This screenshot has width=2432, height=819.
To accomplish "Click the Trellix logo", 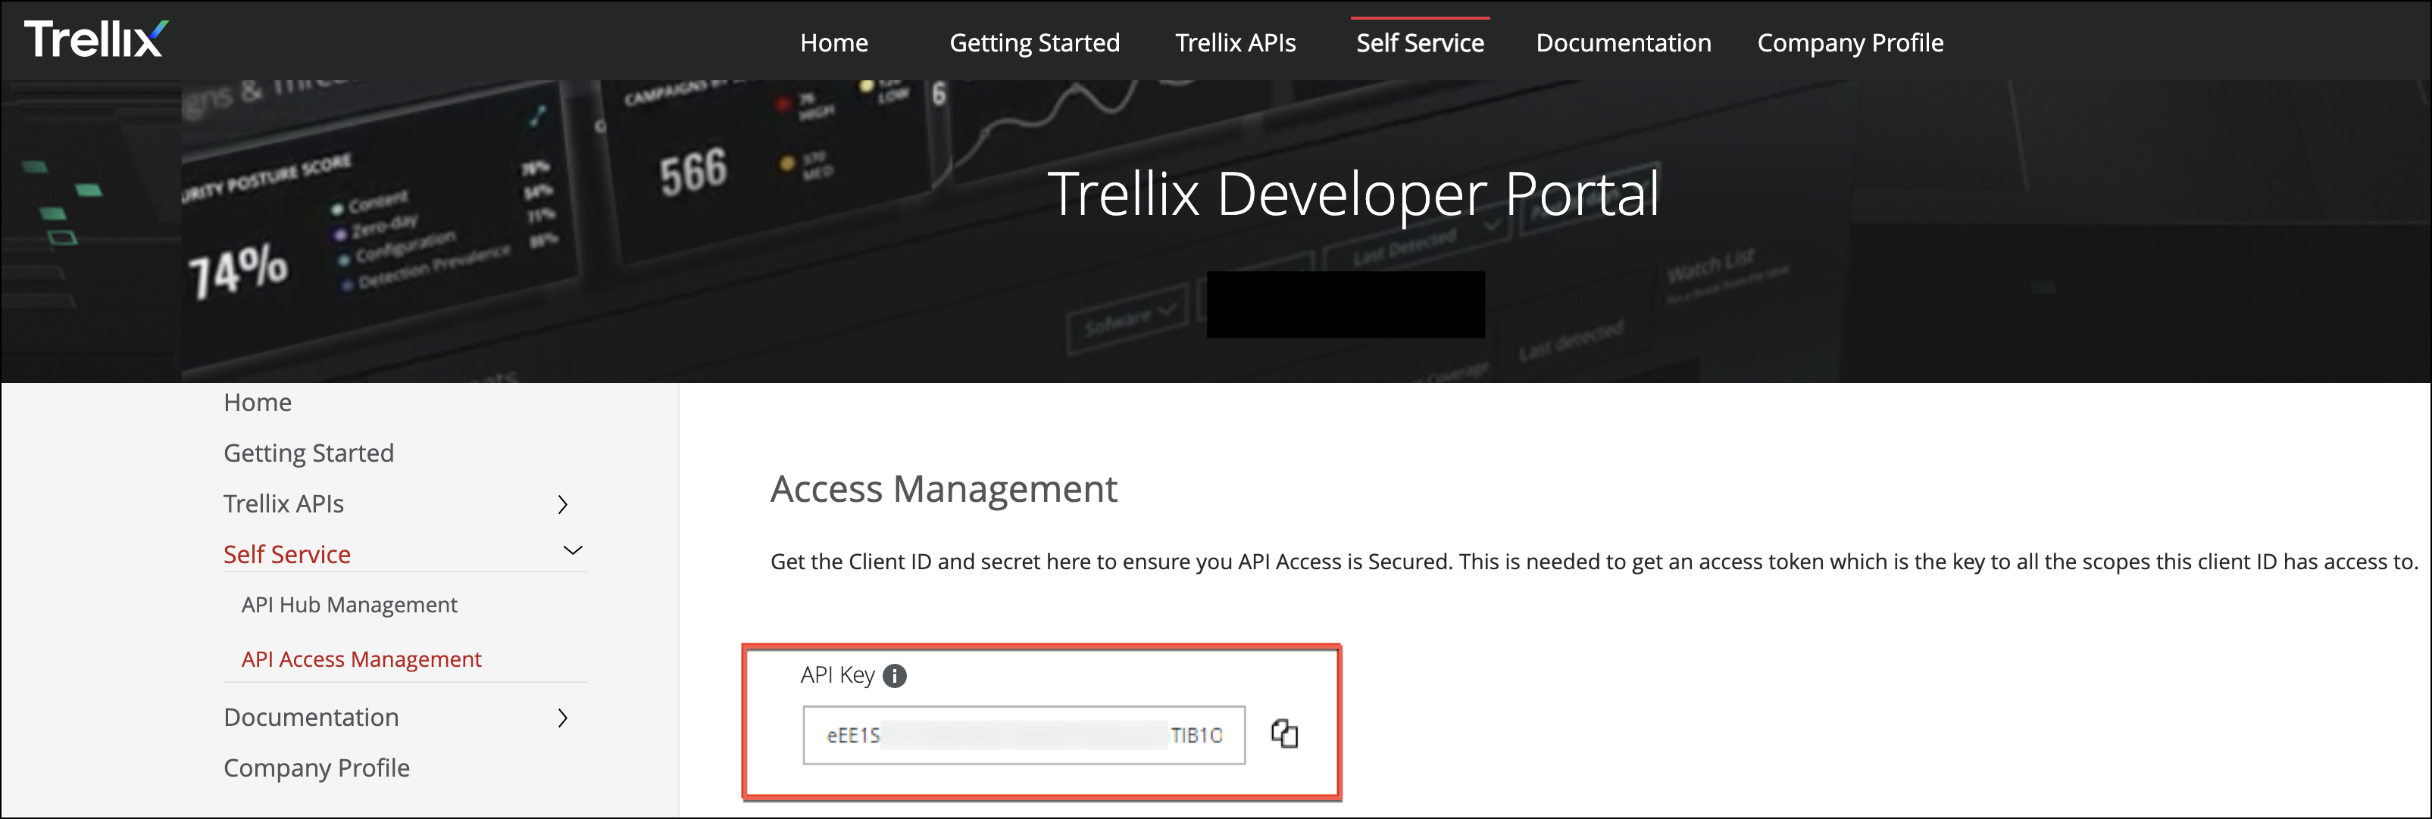I will click(x=95, y=39).
